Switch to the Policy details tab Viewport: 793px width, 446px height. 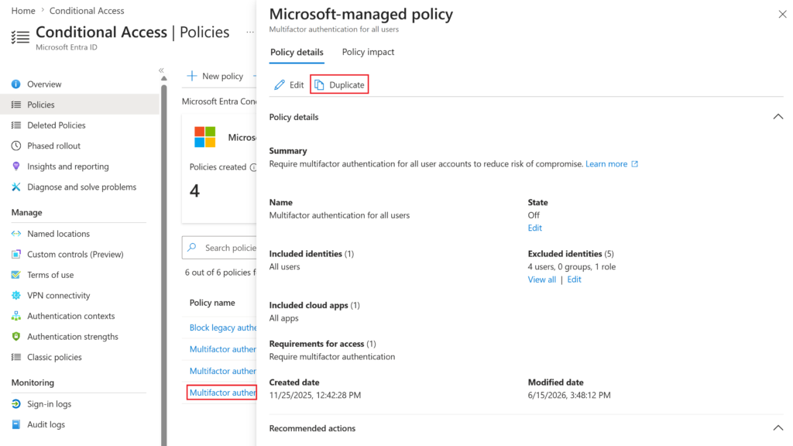pos(297,52)
